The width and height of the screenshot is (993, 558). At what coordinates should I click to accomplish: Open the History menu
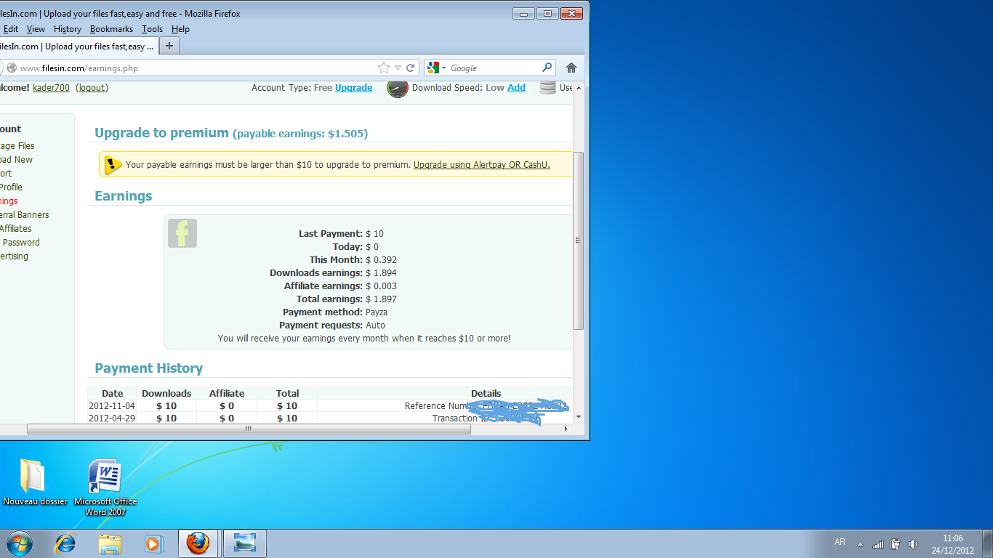[68, 29]
